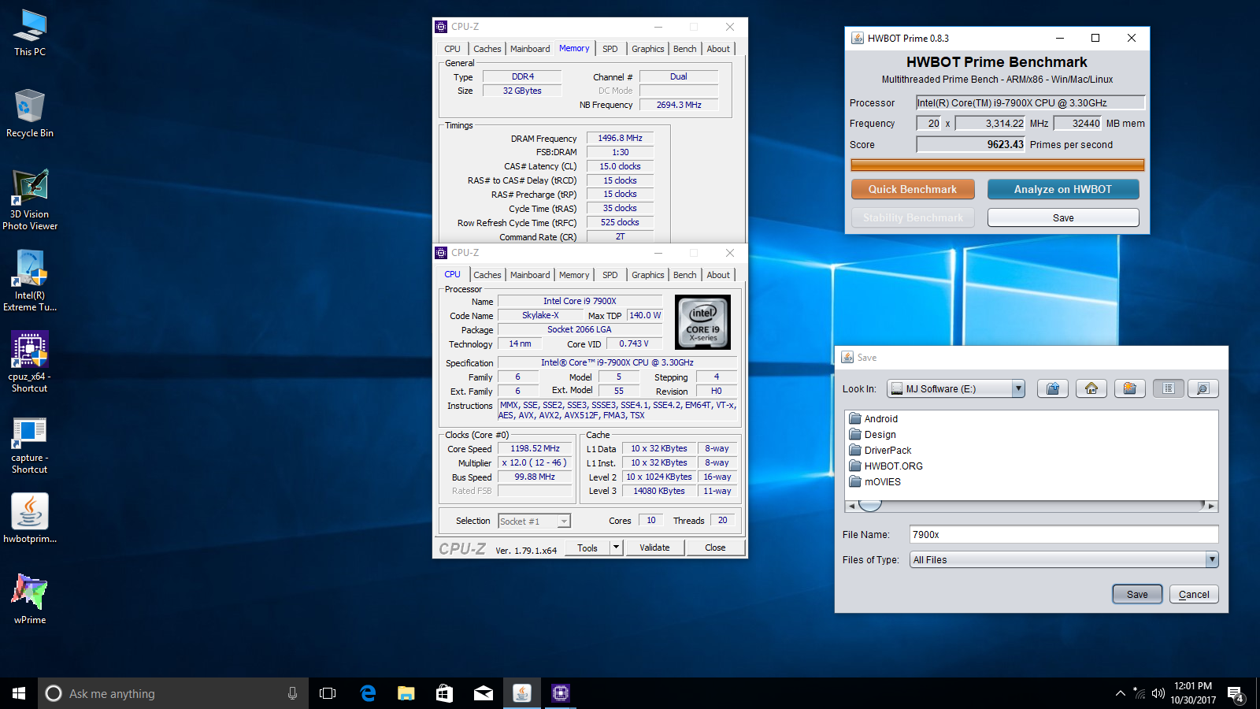Open Task View on taskbar
Viewport: 1260px width, 709px height.
tap(328, 693)
